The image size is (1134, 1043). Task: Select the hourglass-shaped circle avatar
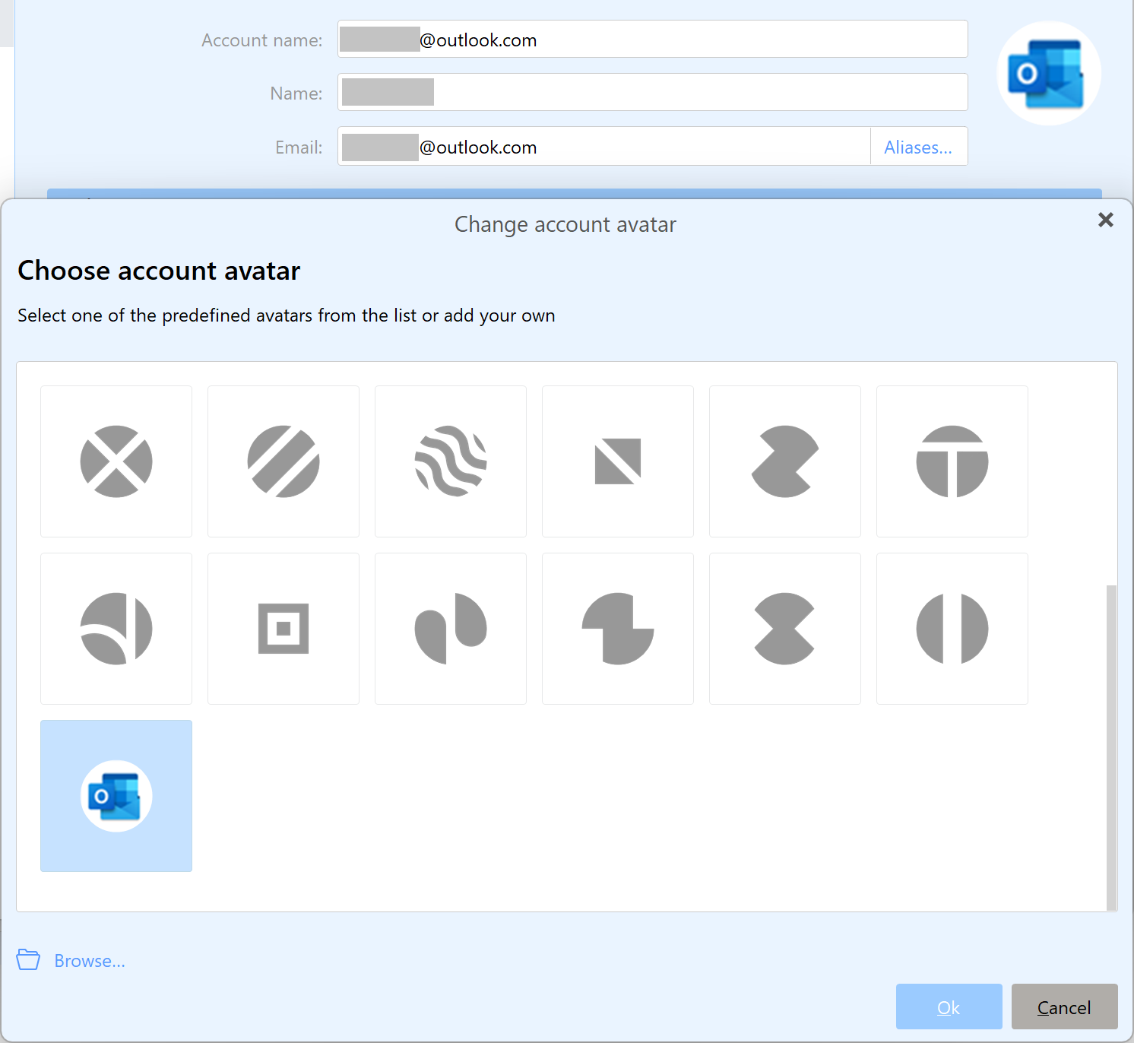pos(785,629)
